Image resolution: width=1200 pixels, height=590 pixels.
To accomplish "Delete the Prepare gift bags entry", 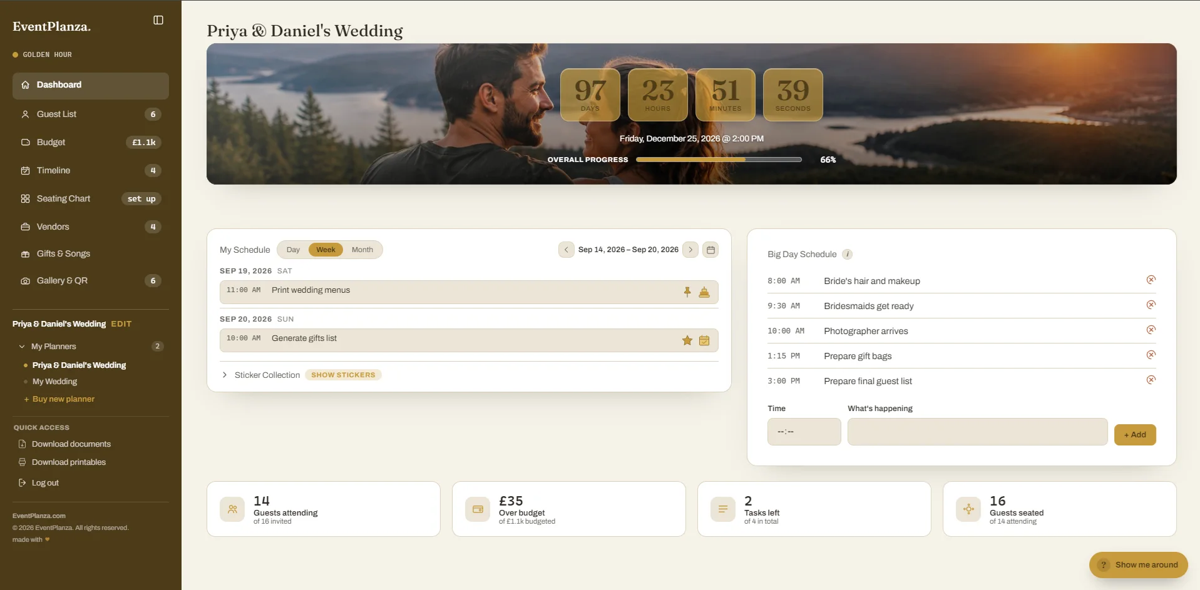I will point(1151,355).
